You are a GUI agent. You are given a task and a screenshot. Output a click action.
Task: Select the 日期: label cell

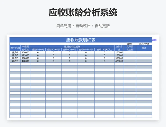[x=129, y=44]
